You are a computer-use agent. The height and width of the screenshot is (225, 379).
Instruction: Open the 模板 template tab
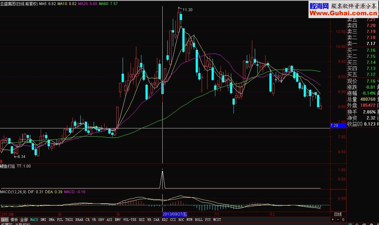click(x=14, y=220)
